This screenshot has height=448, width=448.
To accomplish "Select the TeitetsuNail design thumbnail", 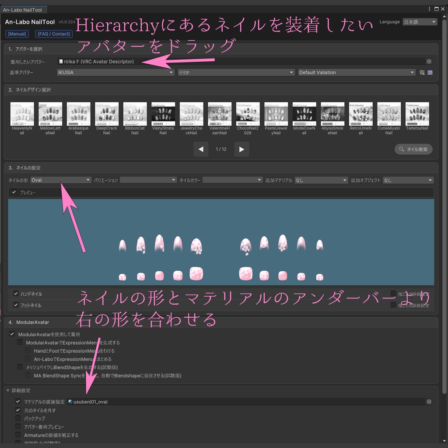I will pos(417,114).
